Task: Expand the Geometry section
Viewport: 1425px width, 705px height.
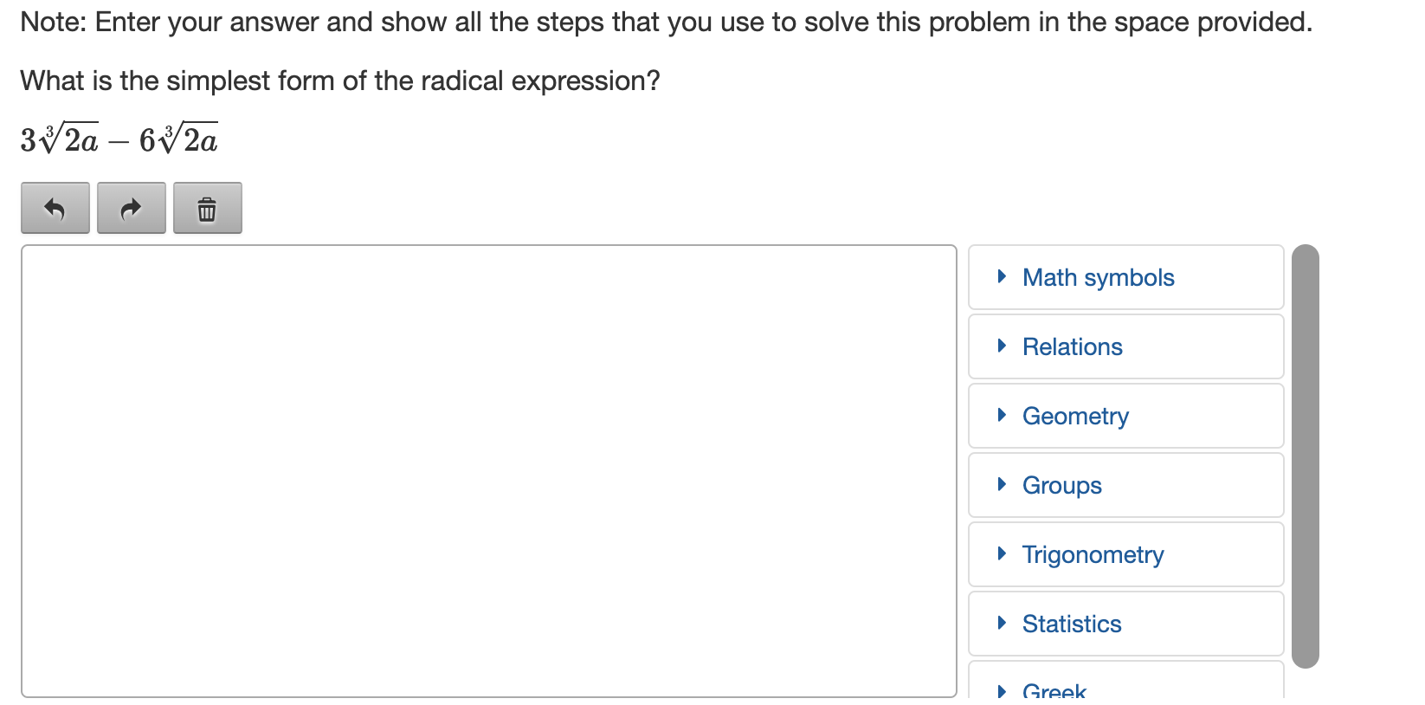Action: click(x=1125, y=416)
